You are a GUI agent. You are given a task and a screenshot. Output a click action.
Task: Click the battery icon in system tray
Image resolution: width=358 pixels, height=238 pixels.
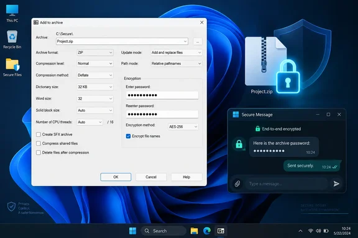(x=326, y=231)
